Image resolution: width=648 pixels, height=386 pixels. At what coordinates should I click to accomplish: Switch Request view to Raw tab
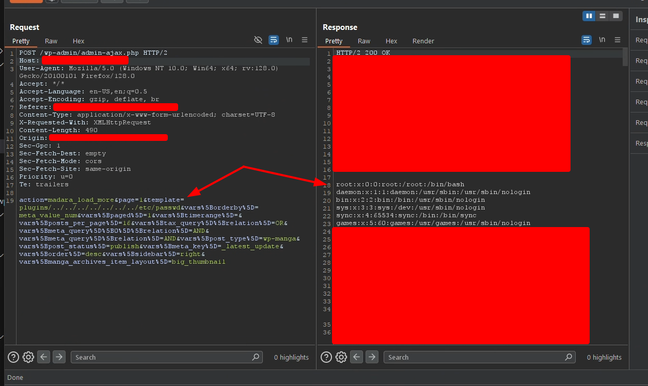click(51, 41)
